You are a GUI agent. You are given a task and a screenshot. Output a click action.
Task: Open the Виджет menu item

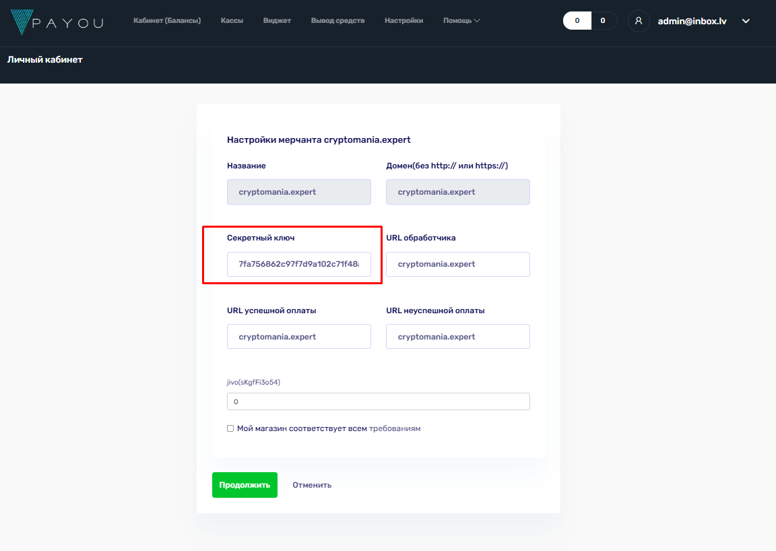pyautogui.click(x=277, y=21)
